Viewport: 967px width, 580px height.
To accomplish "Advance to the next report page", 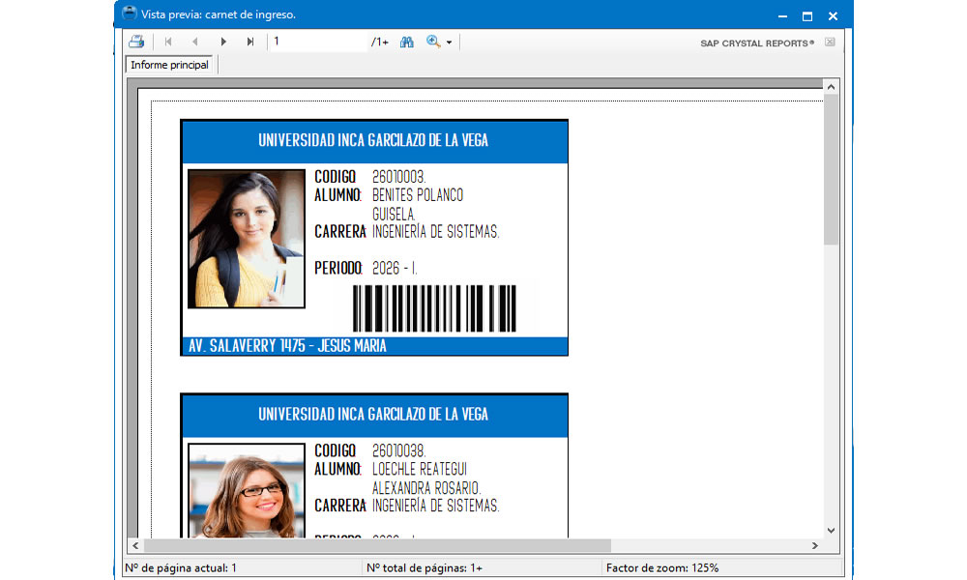I will [223, 42].
